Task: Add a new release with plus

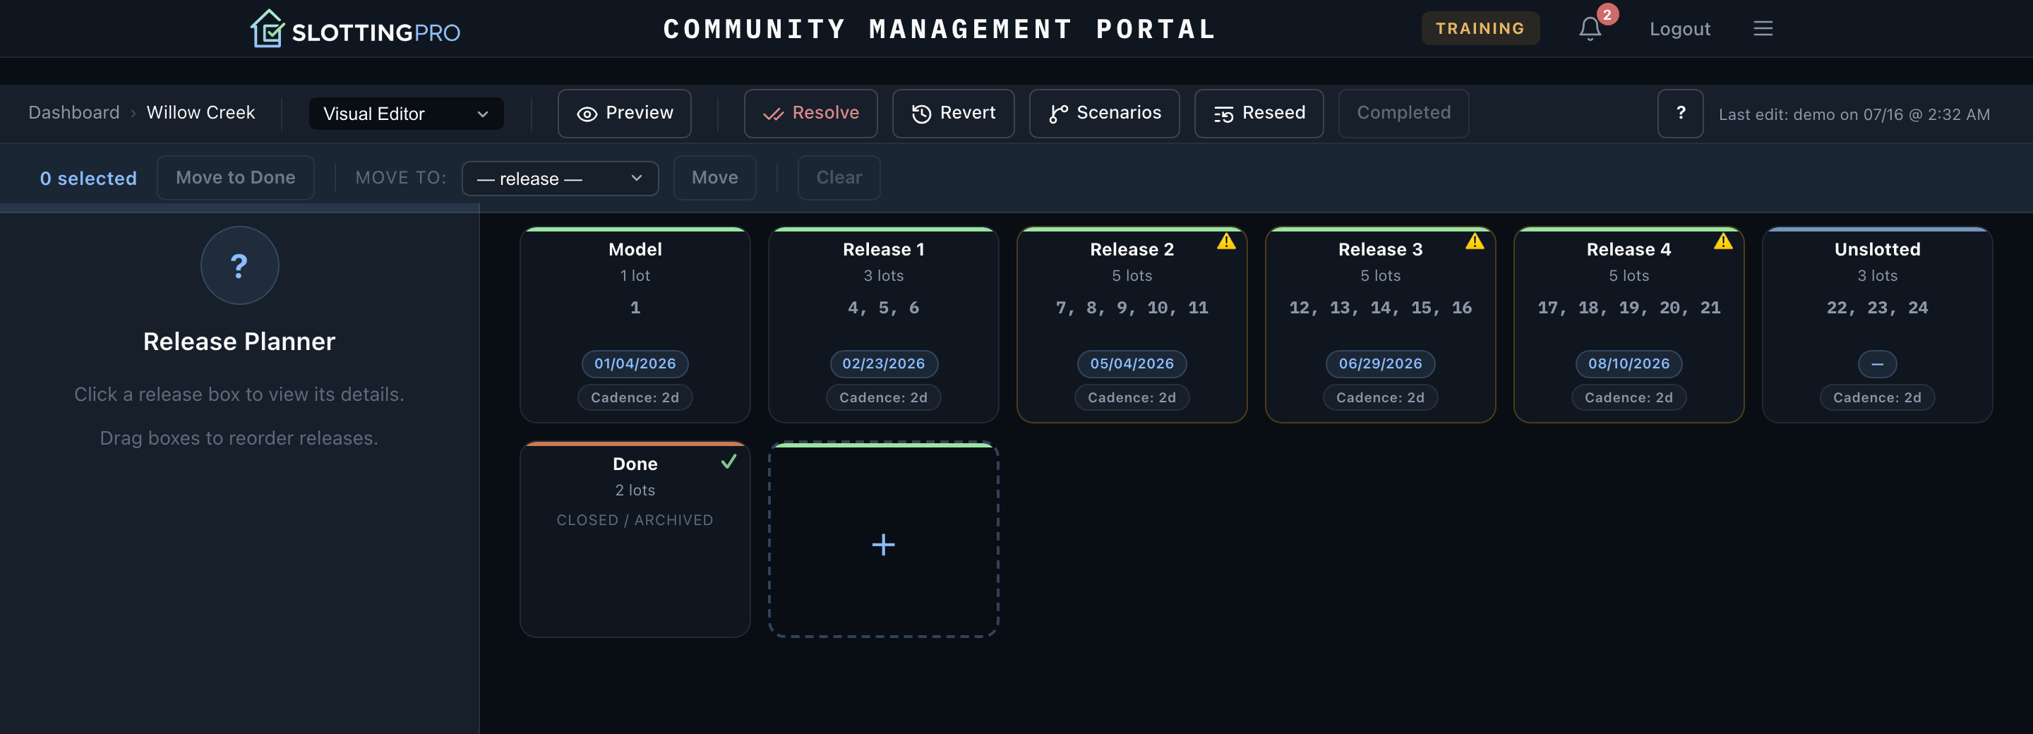Action: (883, 543)
